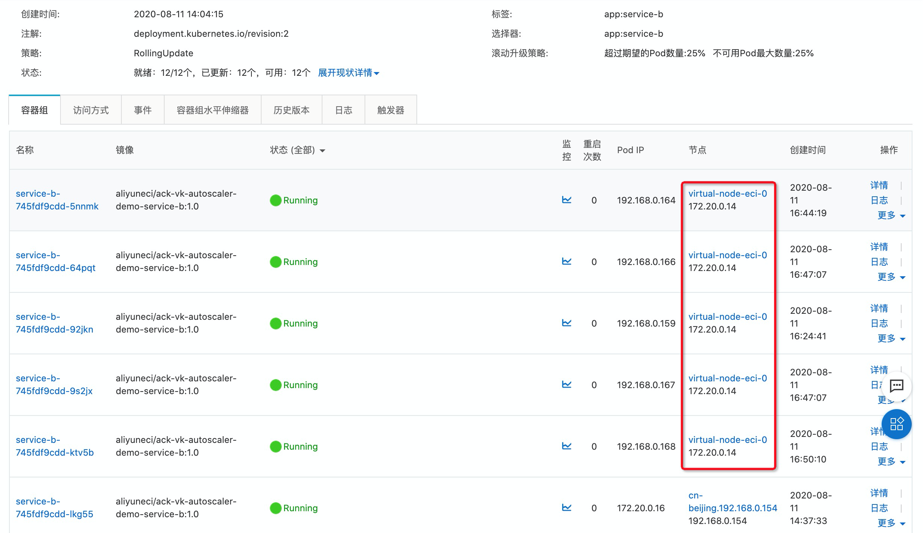
Task: Click the RollingUpdate strategy value
Action: coord(163,53)
